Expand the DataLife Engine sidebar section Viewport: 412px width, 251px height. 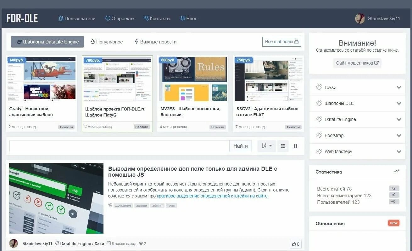pyautogui.click(x=358, y=119)
